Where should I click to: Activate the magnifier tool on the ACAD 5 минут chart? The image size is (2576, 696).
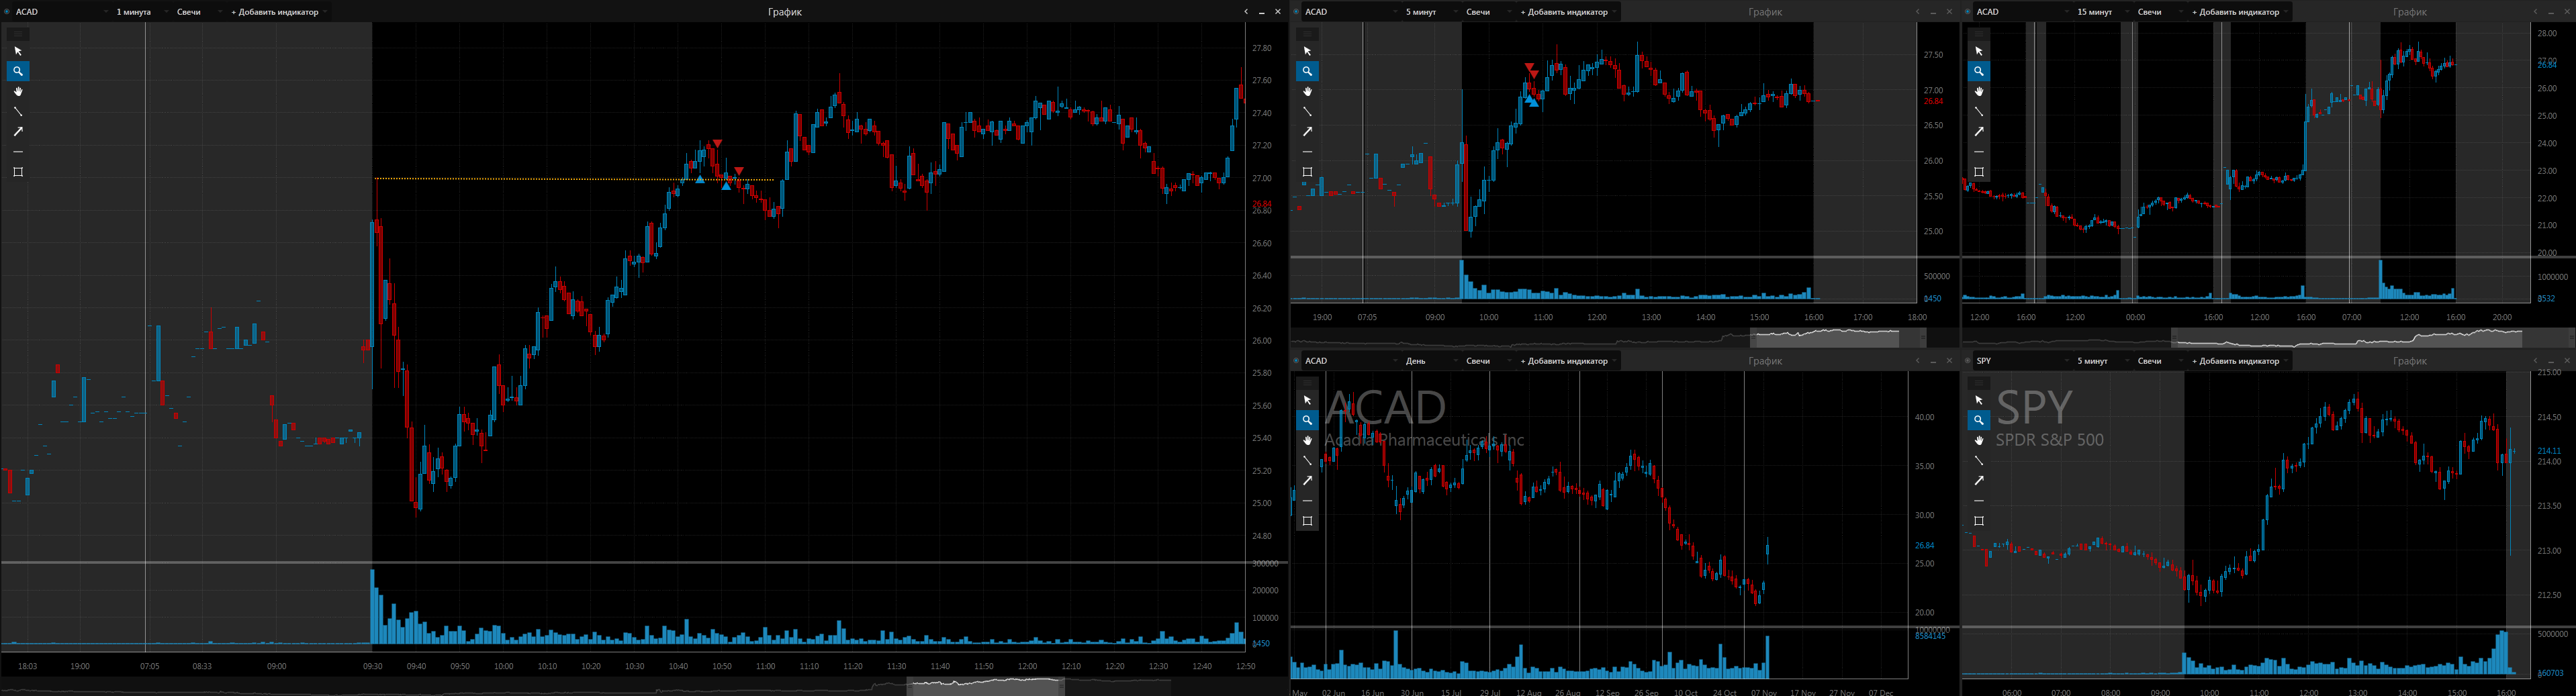coord(1307,71)
